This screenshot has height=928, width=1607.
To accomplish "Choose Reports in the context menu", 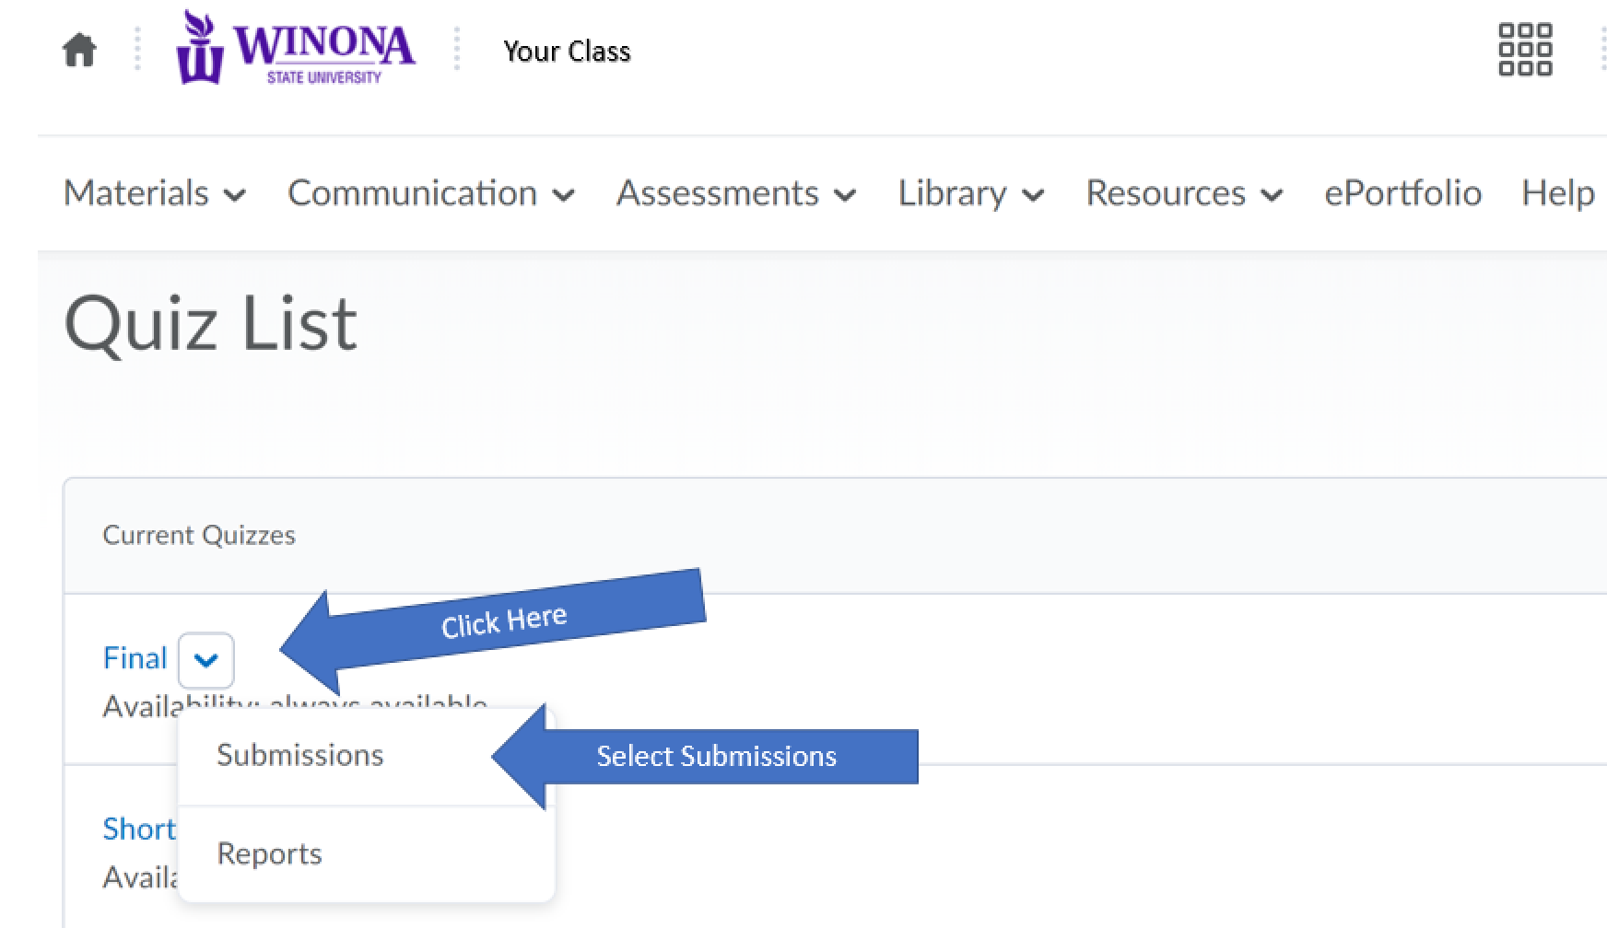I will 269,854.
